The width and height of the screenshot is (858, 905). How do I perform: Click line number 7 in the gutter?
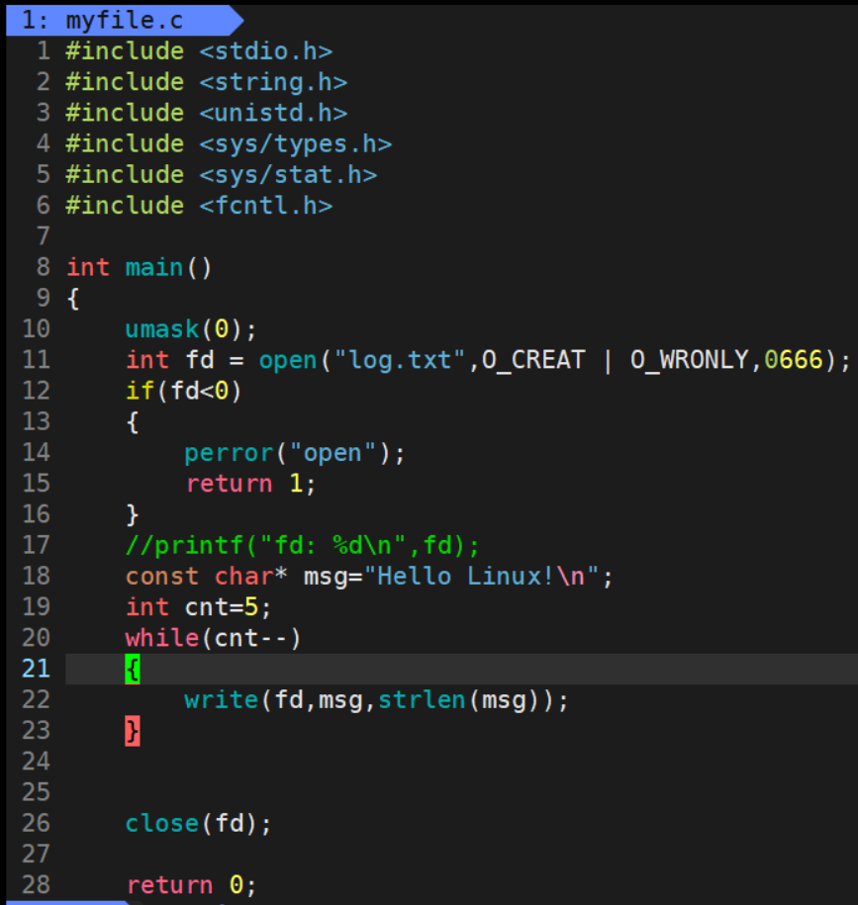coord(44,236)
